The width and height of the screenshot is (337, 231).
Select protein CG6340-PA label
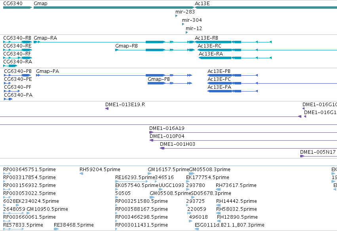pos(18,95)
